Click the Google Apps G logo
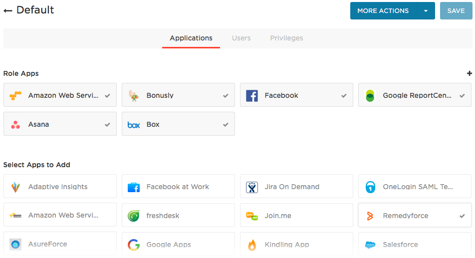 pyautogui.click(x=134, y=245)
